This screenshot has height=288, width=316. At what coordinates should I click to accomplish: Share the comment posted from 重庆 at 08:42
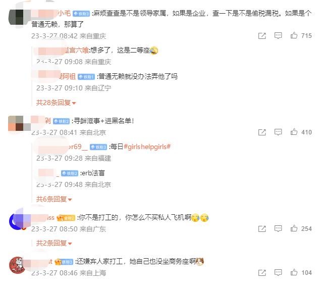pos(262,36)
